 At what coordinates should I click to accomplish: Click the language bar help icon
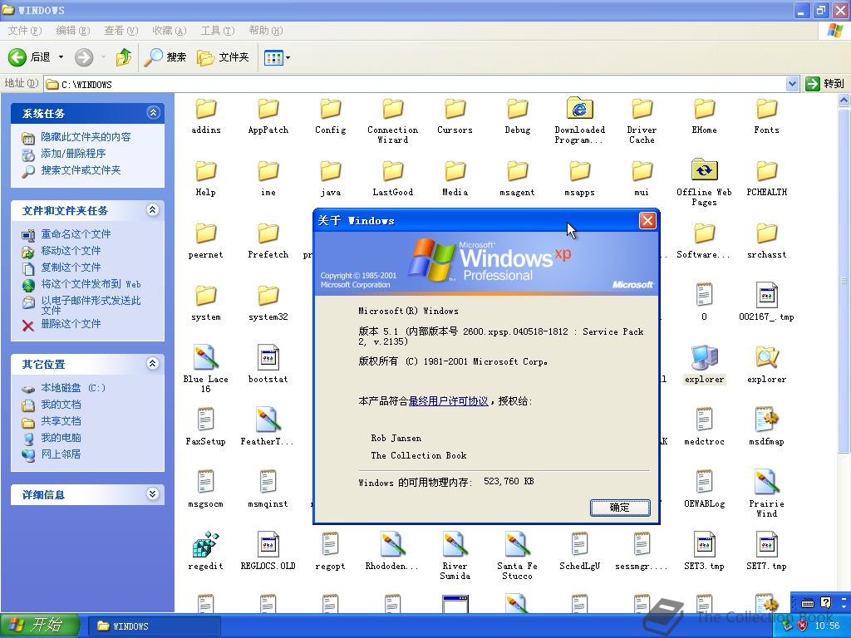point(825,603)
